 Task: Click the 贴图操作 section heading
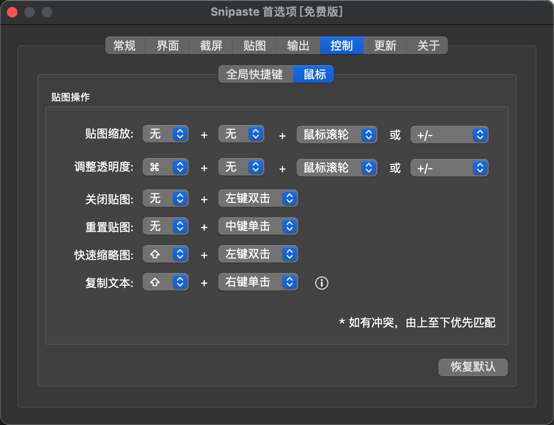click(x=70, y=97)
